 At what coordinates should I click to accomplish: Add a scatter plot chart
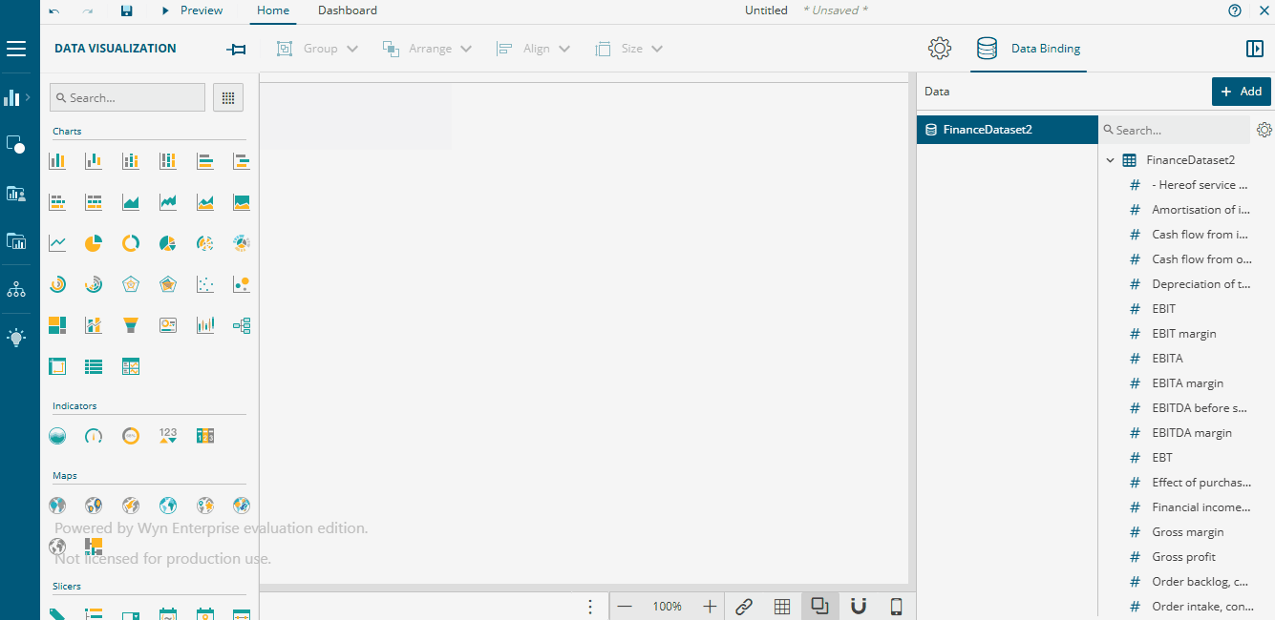pos(204,283)
